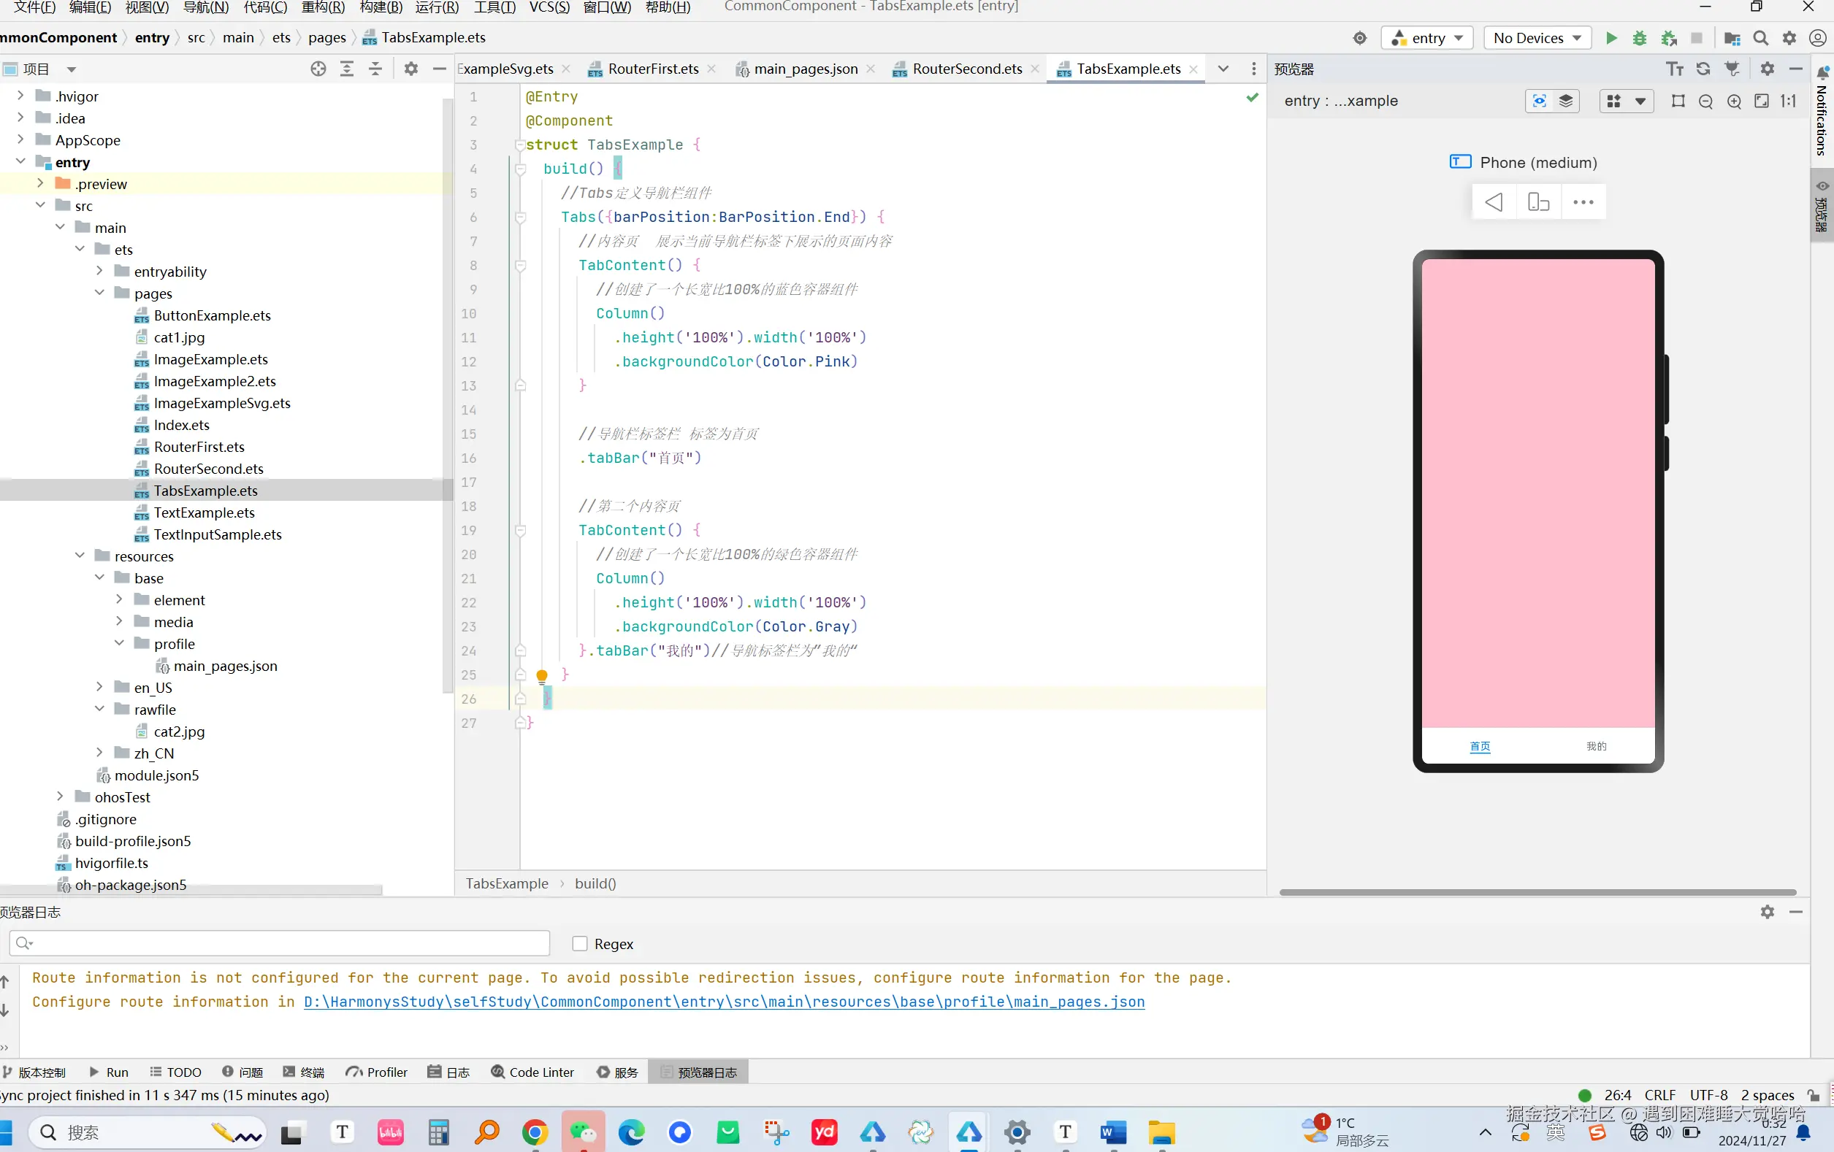Open the entry run configuration dropdown
The image size is (1834, 1152).
[1426, 38]
